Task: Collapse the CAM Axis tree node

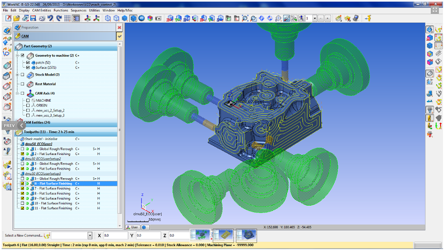Action: pyautogui.click(x=17, y=93)
